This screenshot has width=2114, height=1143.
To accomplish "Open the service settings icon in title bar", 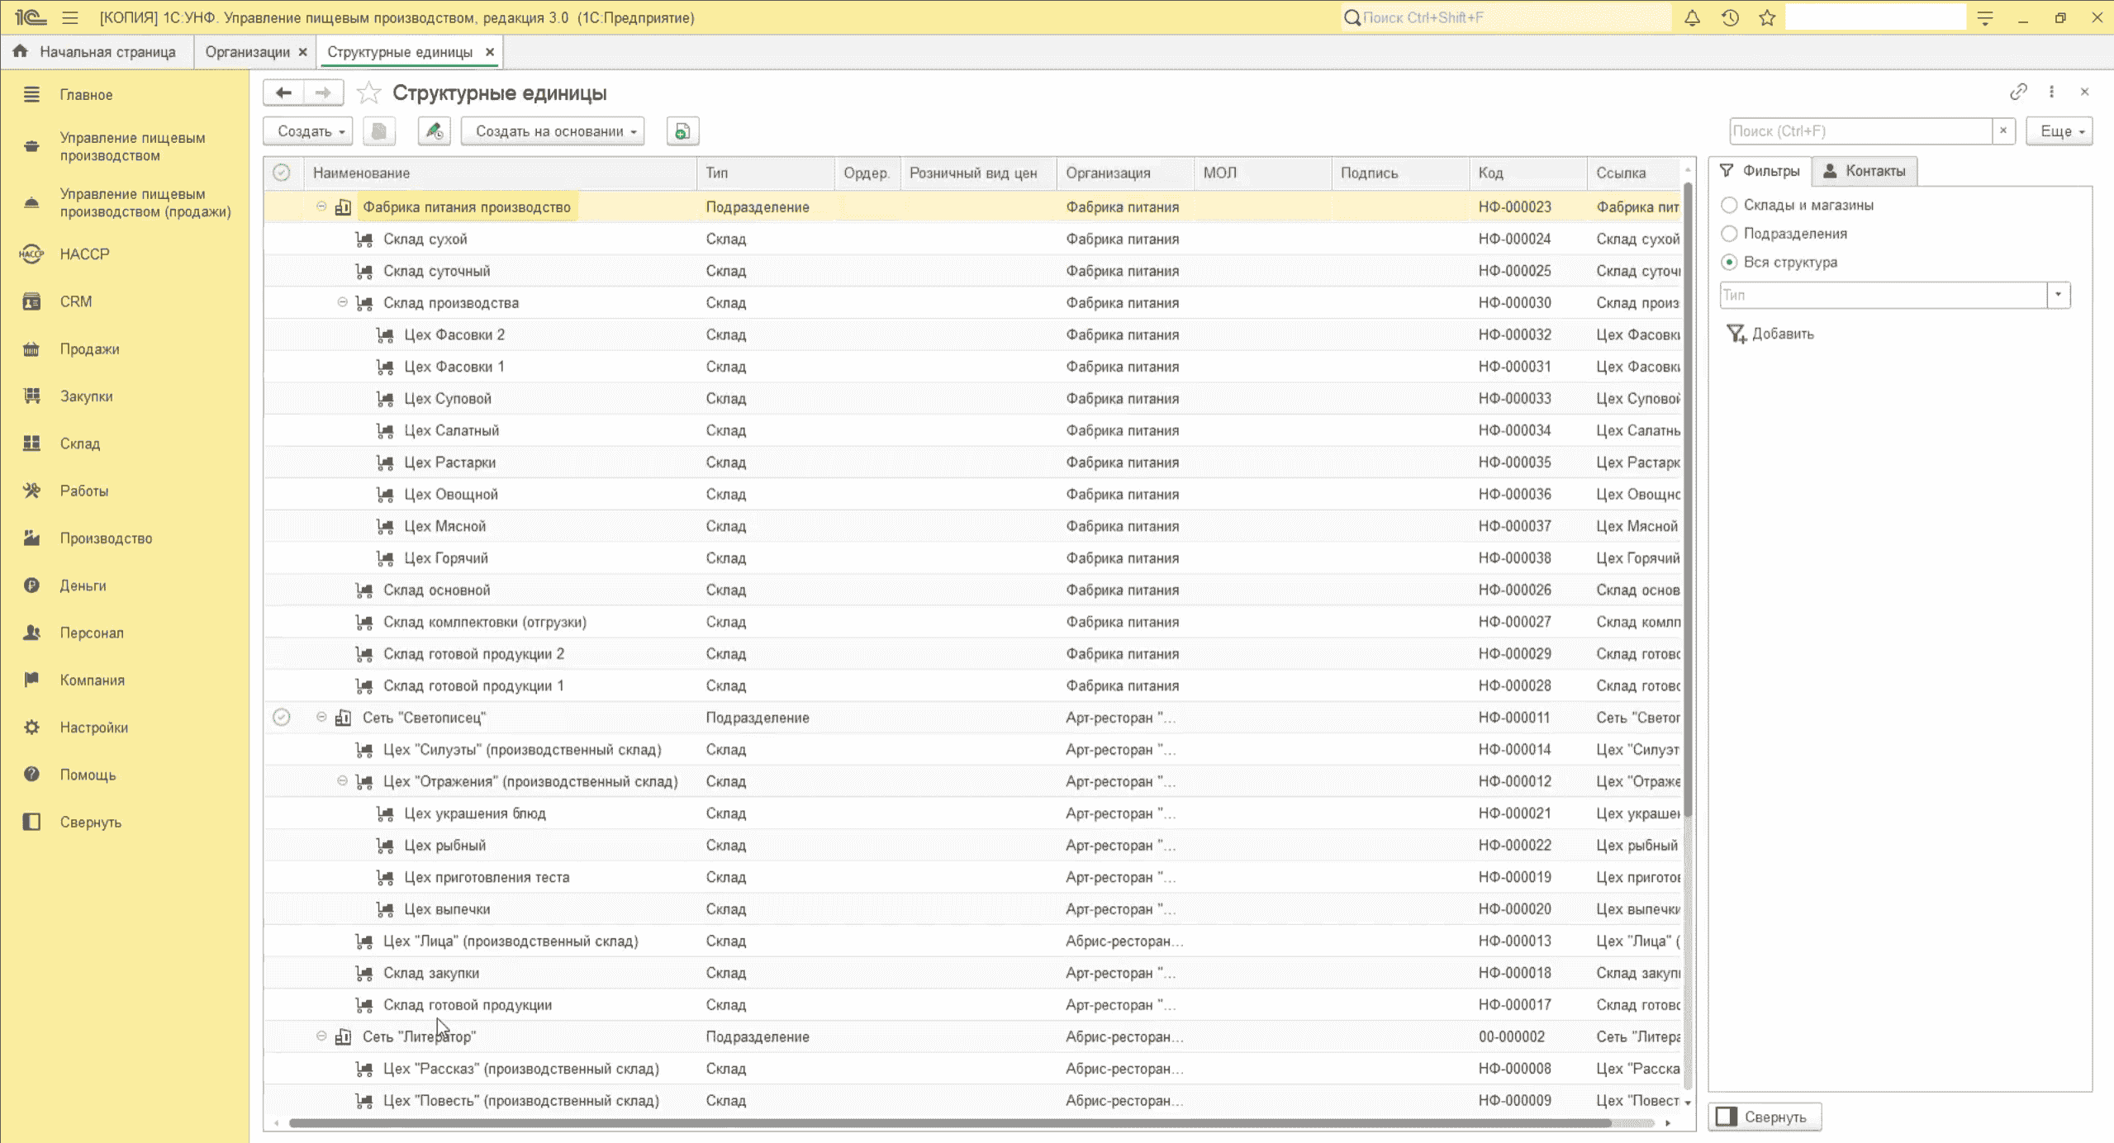I will pos(1985,17).
